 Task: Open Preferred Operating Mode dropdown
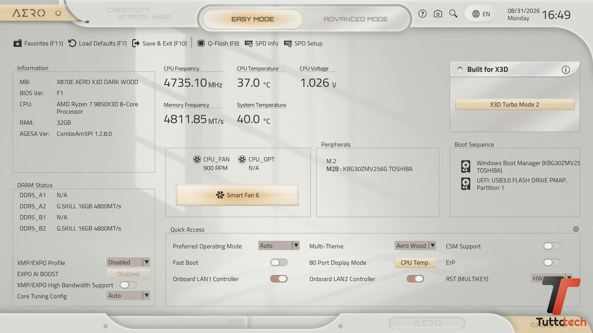pos(279,245)
